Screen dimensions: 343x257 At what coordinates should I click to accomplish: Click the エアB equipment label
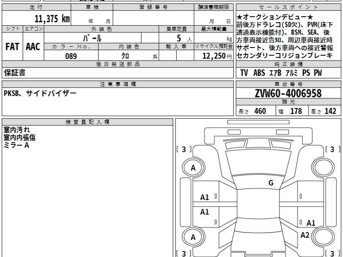click(x=276, y=73)
